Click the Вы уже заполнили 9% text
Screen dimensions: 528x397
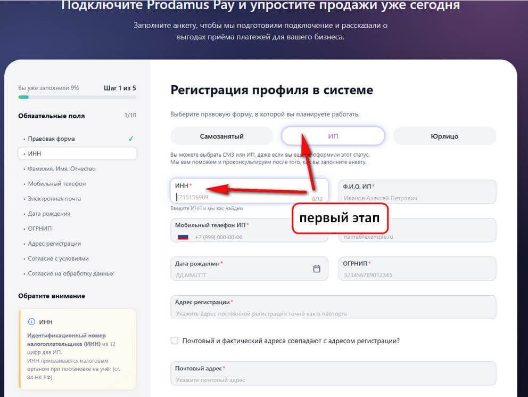[48, 88]
